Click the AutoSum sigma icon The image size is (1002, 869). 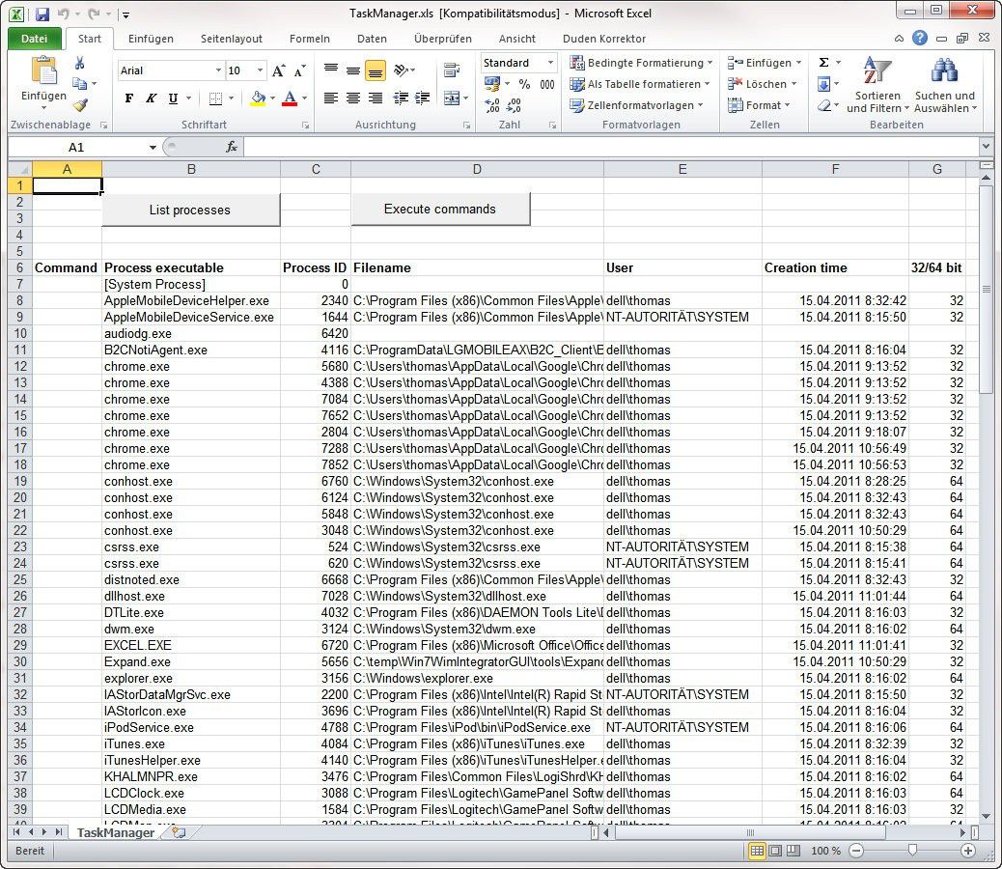(x=823, y=62)
